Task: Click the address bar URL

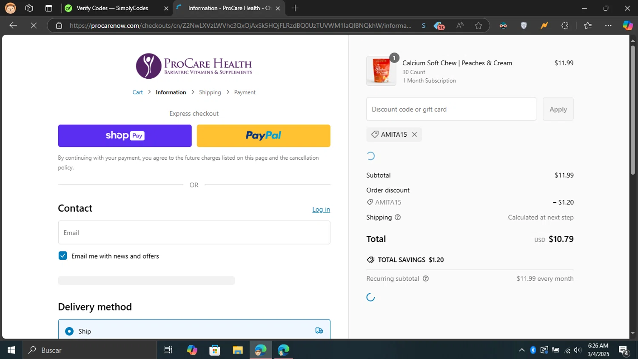Action: tap(240, 26)
